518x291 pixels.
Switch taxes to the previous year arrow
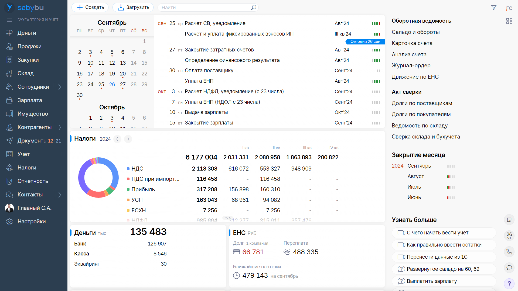pos(117,139)
